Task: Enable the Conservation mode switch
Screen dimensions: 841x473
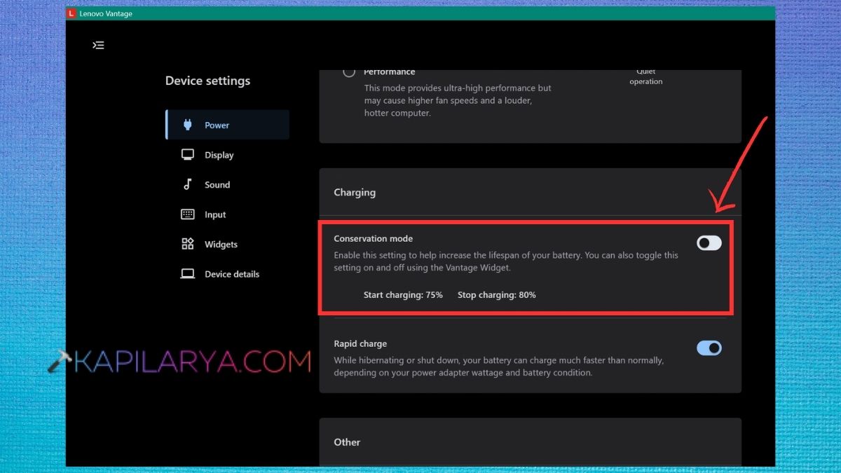Action: pyautogui.click(x=709, y=242)
